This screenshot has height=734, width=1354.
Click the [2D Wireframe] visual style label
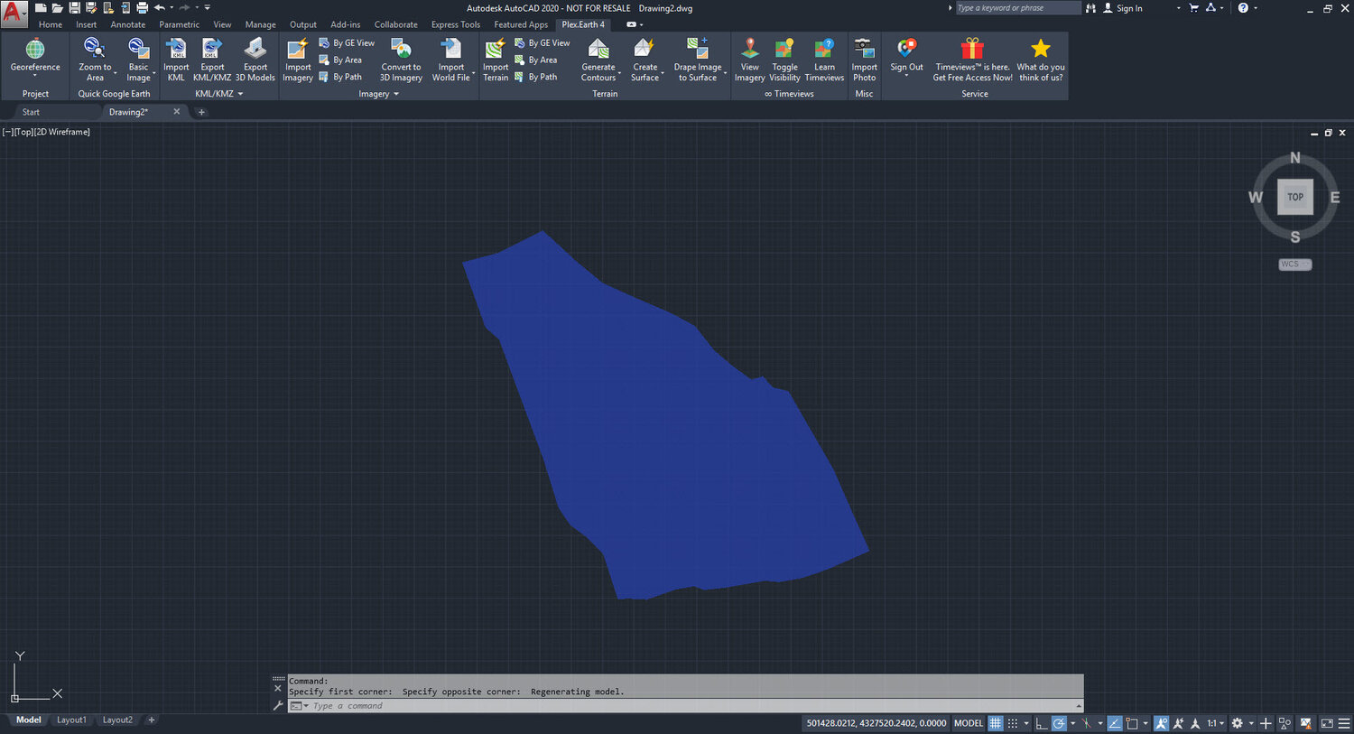[x=62, y=132]
